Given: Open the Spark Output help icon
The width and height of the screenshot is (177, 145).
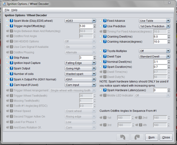Looking at the screenshot, I should coord(11,68).
